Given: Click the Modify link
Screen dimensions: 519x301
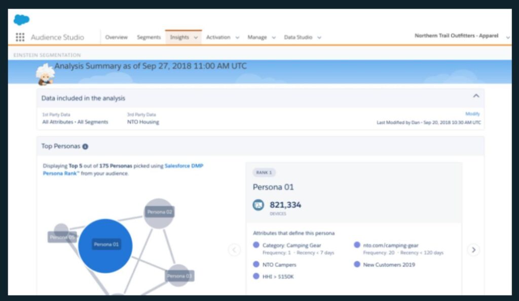Looking at the screenshot, I should [x=472, y=114].
